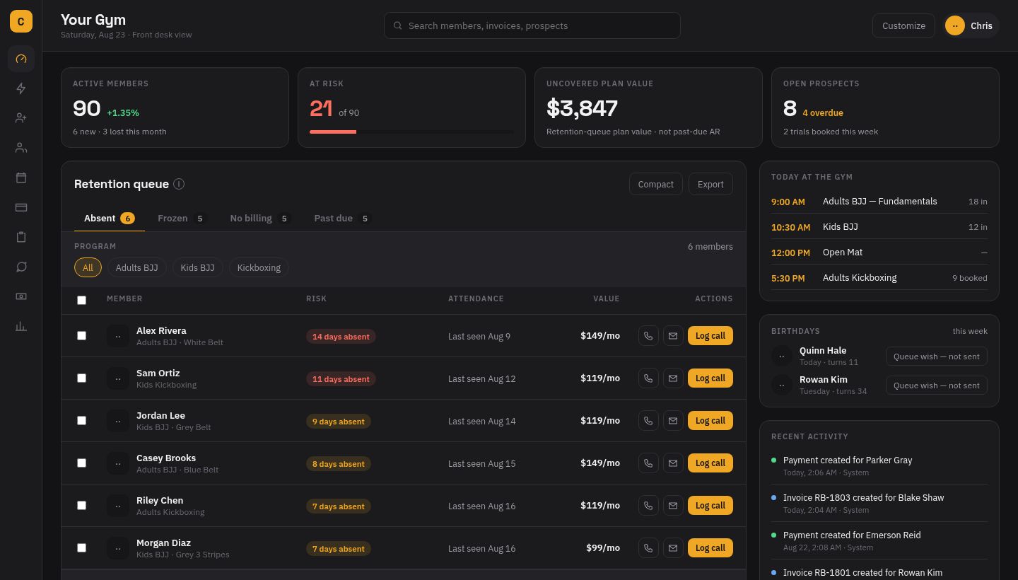Focus the search members, invoices, prospects field
The width and height of the screenshot is (1018, 580).
coord(532,25)
